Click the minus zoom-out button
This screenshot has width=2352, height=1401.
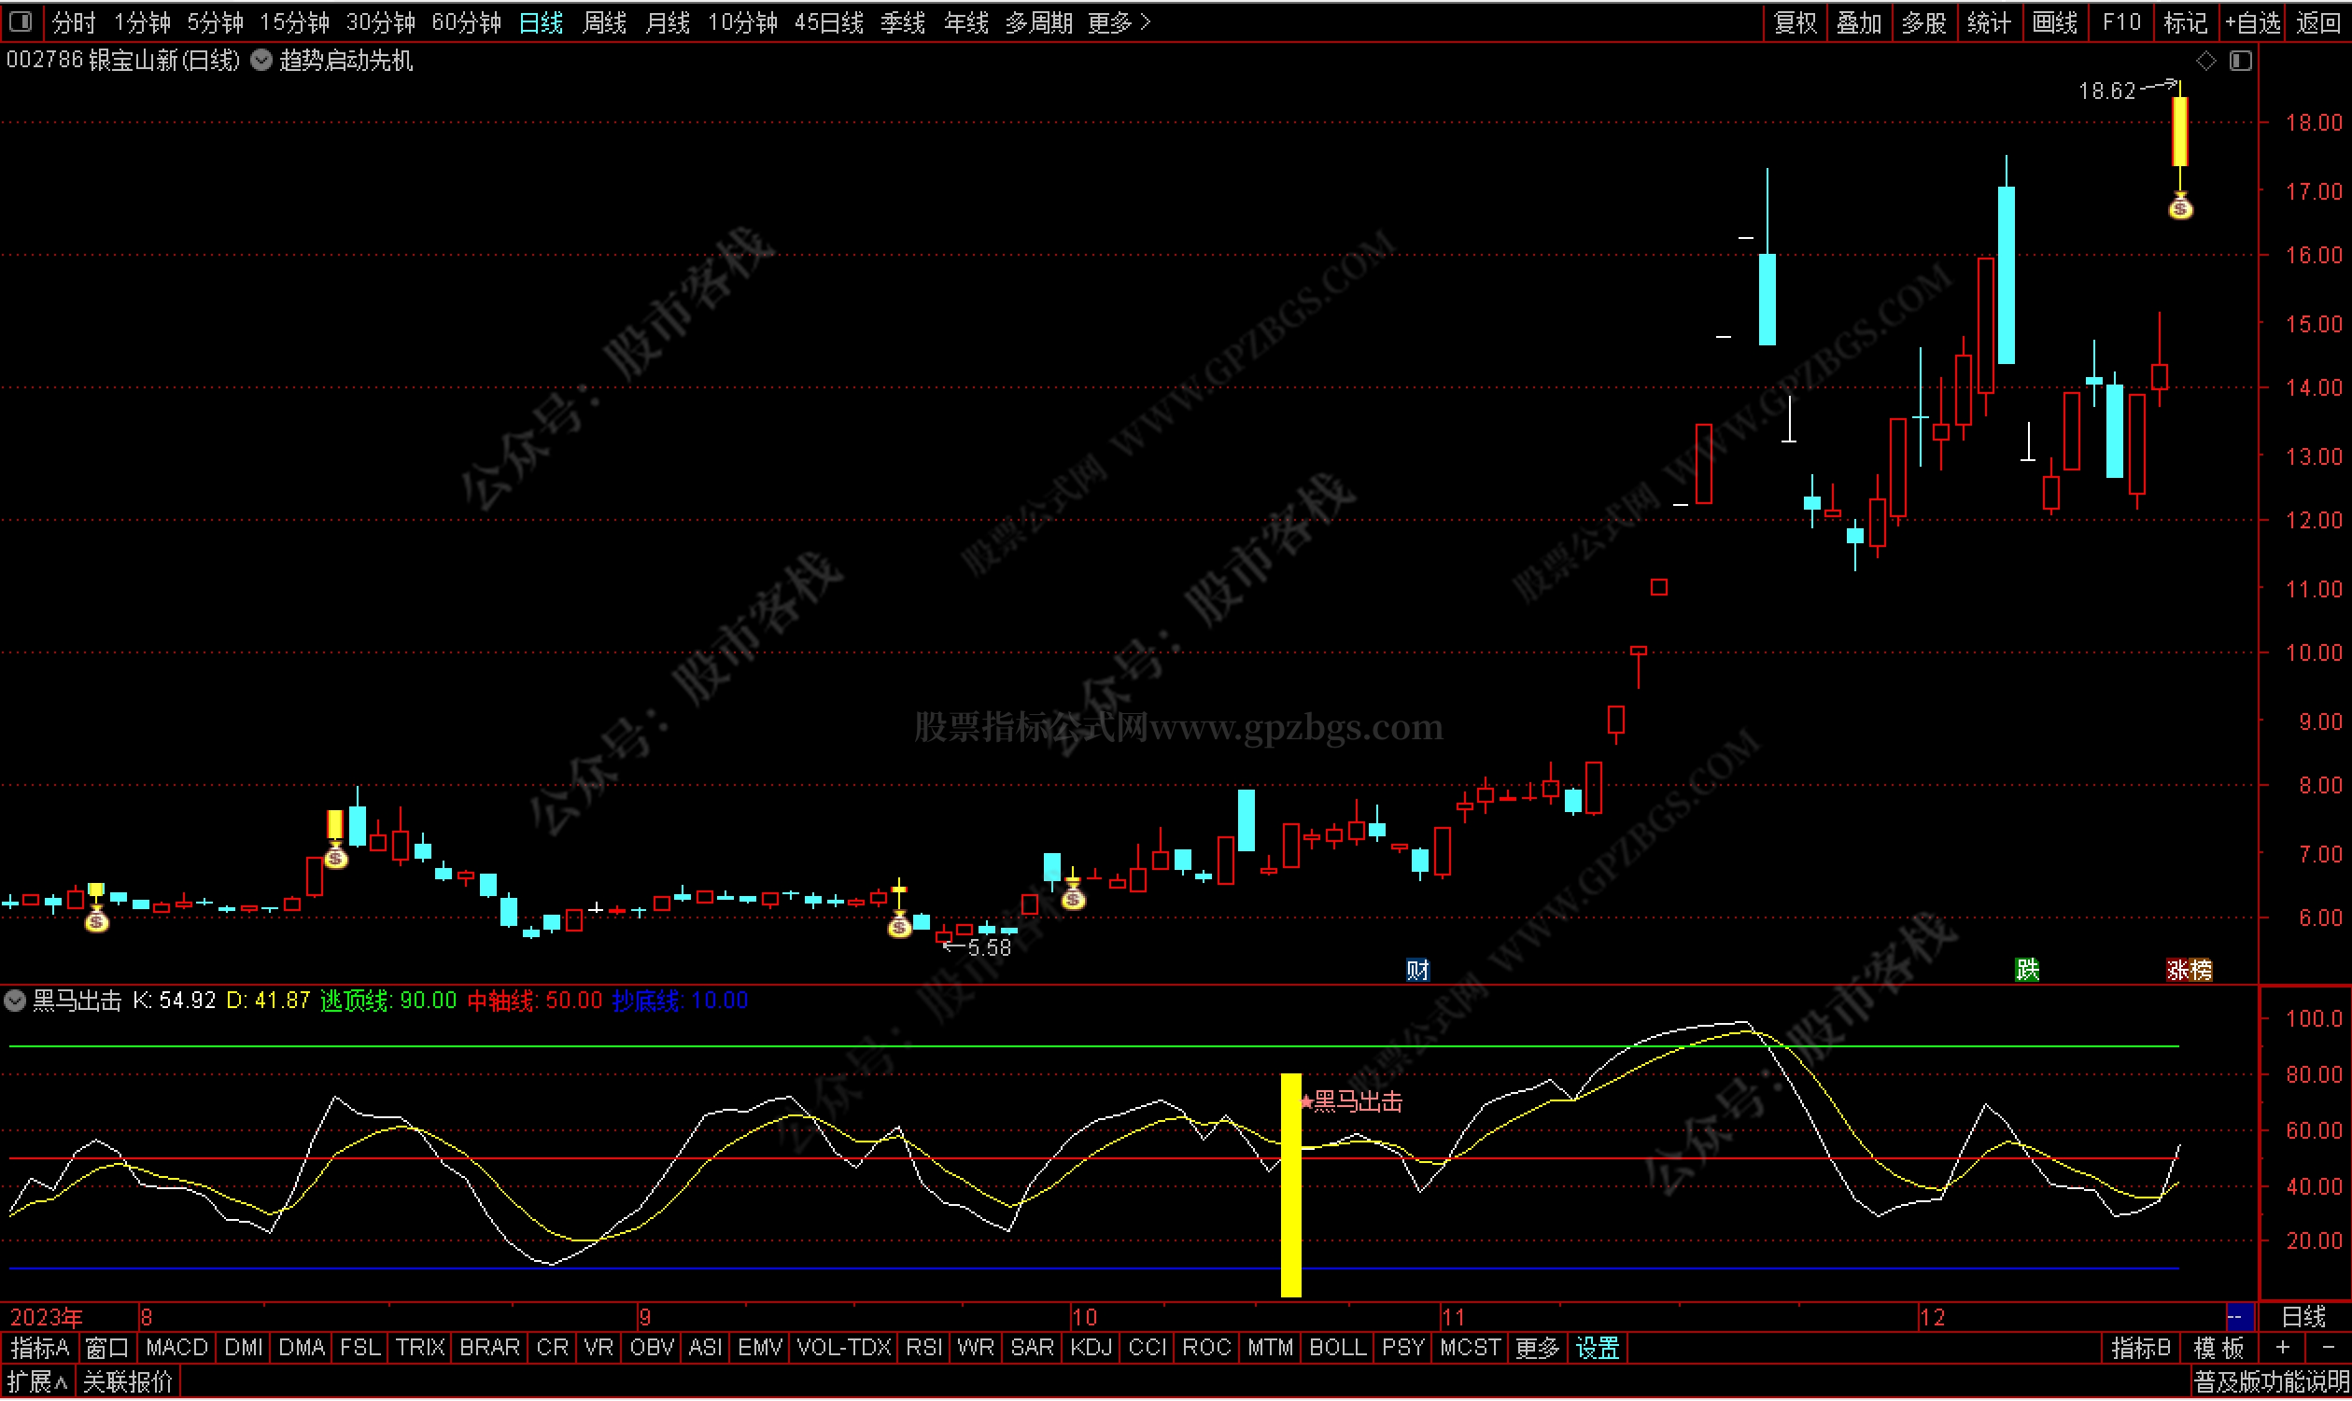[2329, 1348]
